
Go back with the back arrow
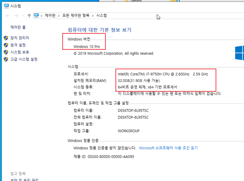7,15
